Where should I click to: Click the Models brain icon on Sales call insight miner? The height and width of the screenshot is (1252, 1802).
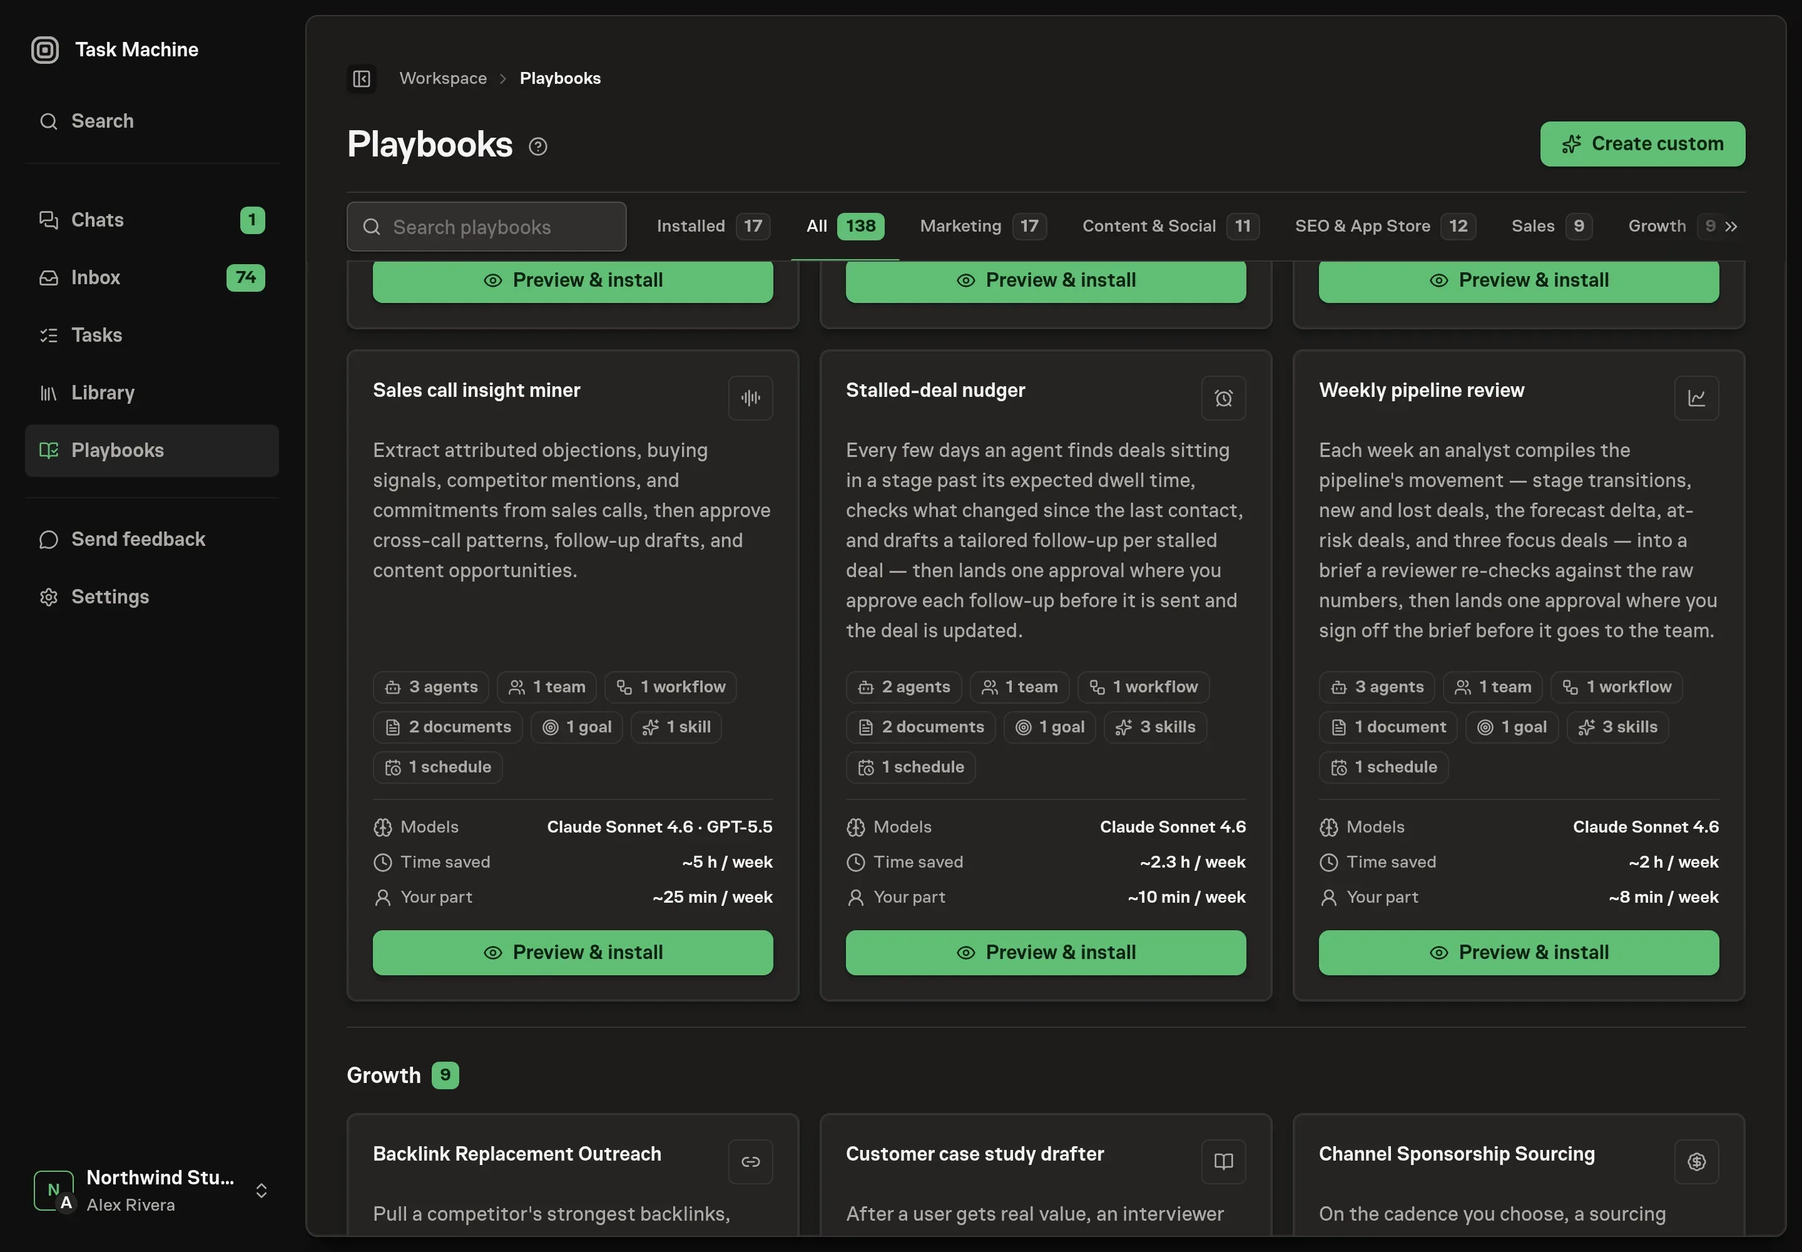pos(383,828)
